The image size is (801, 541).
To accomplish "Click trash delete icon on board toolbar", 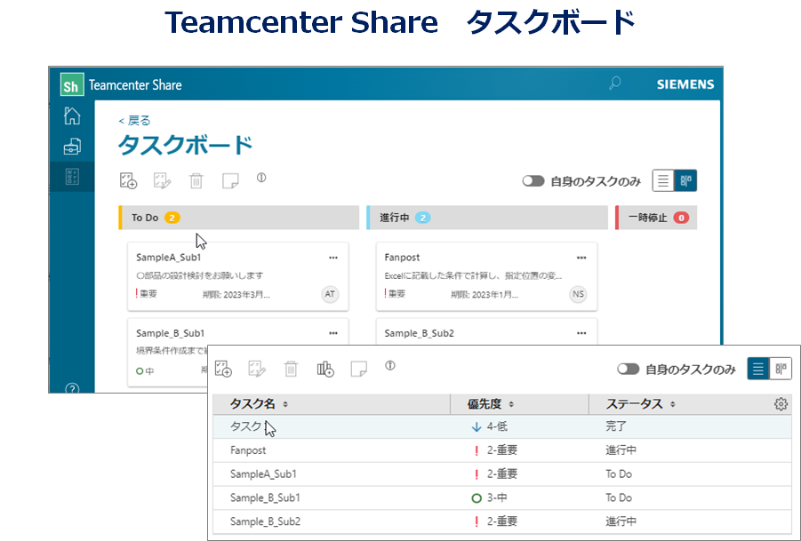I will coord(196,180).
